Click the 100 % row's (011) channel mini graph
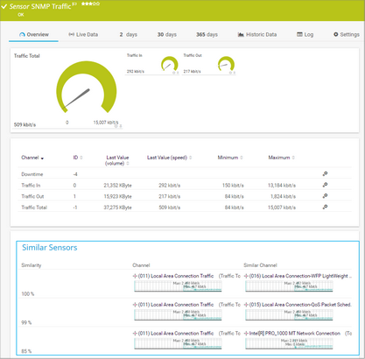 coord(178,286)
